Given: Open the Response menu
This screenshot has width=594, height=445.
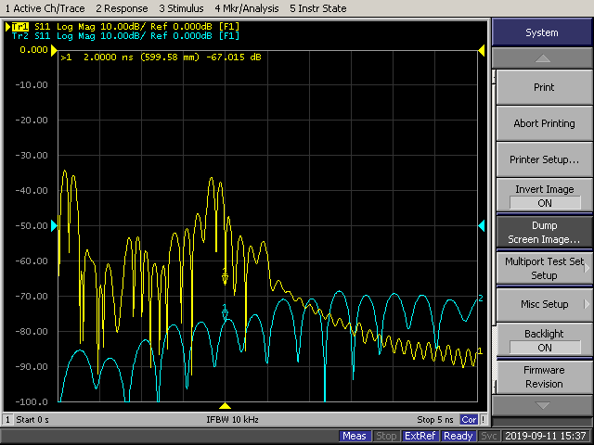Looking at the screenshot, I should [122, 8].
